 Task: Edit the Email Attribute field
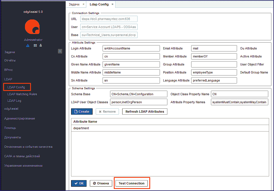coord(214,48)
